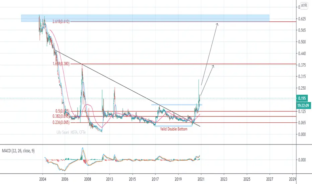Select the 0.236(0.065) Fibonacci level label
The height and width of the screenshot is (184, 312).
(61, 122)
